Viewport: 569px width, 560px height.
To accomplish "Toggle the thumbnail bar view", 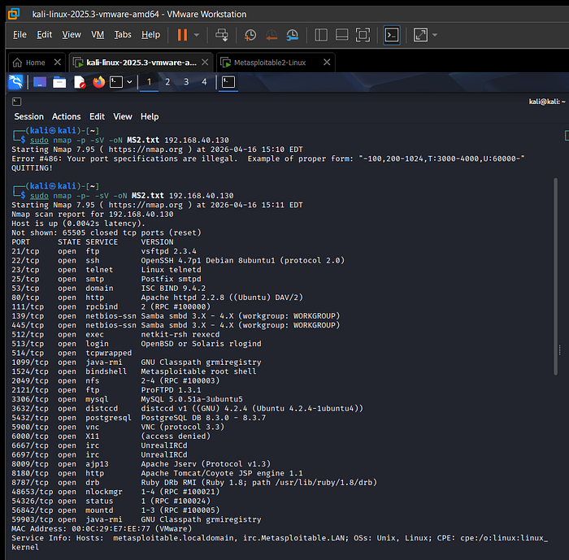I will tap(342, 35).
